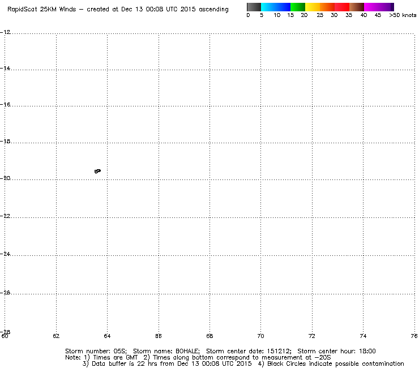Click the legend value '5'
Image resolution: width=419 pixels, height=368 pixels.
coord(262,15)
